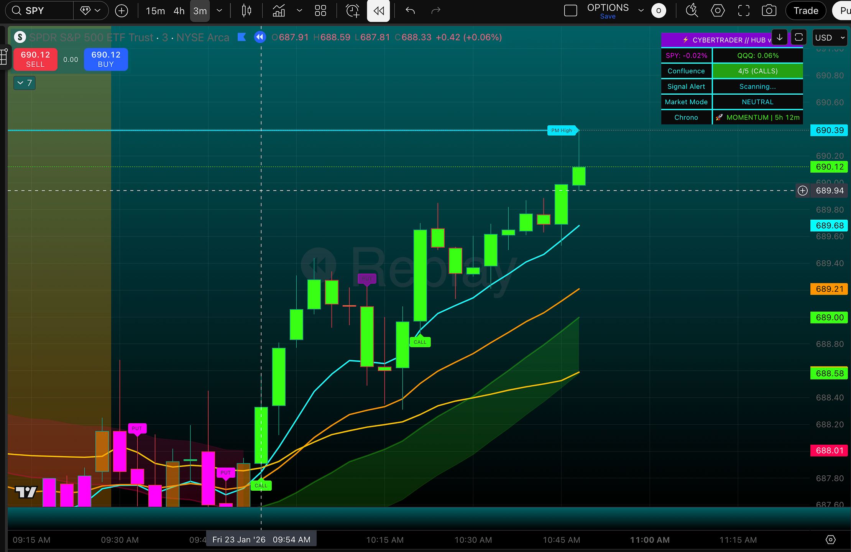Click the o profile avatar circle
This screenshot has width=851, height=552.
659,11
